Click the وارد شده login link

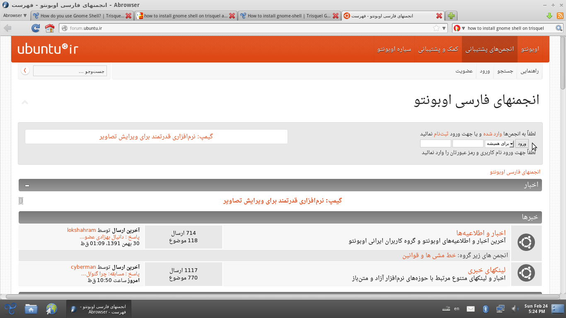point(493,134)
